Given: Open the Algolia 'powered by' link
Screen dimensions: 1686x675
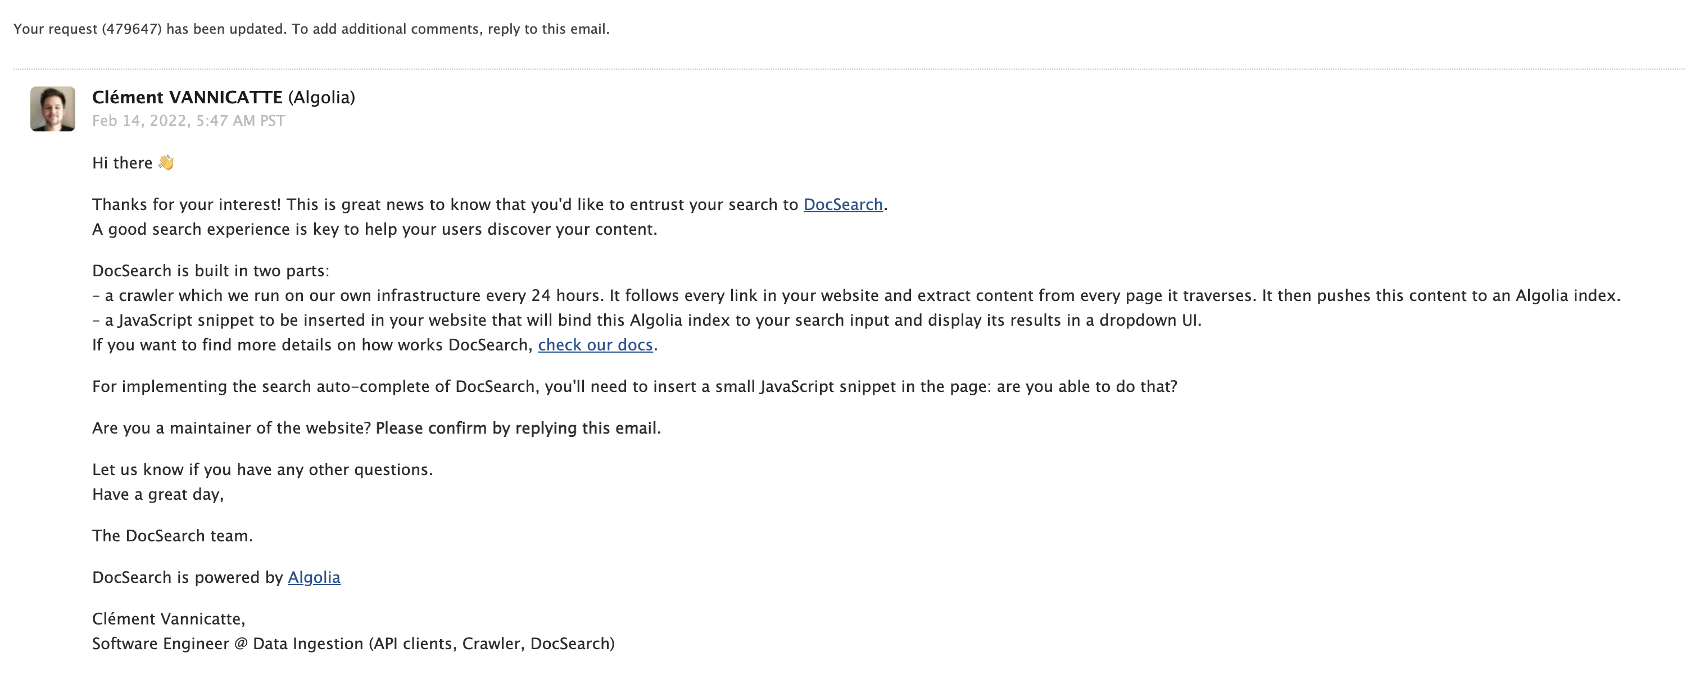Looking at the screenshot, I should 314,577.
